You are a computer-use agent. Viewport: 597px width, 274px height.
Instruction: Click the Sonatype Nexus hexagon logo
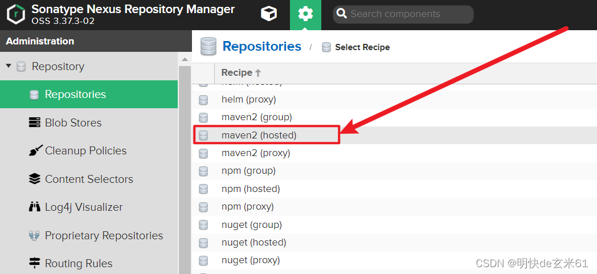point(15,14)
